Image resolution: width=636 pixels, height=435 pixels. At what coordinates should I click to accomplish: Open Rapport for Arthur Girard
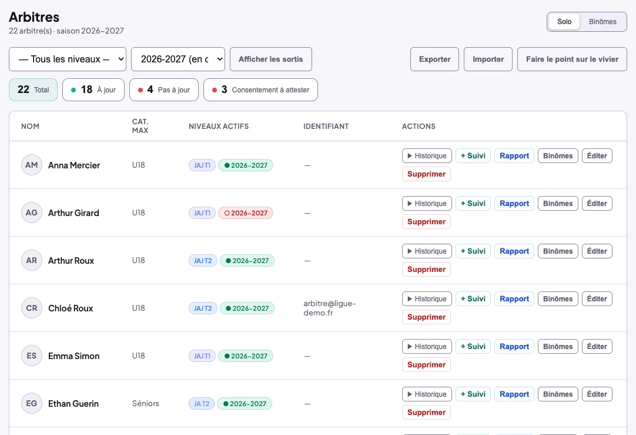click(514, 203)
